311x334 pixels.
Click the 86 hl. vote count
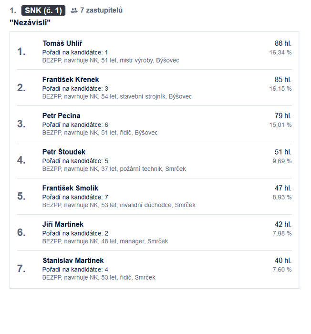pyautogui.click(x=283, y=43)
